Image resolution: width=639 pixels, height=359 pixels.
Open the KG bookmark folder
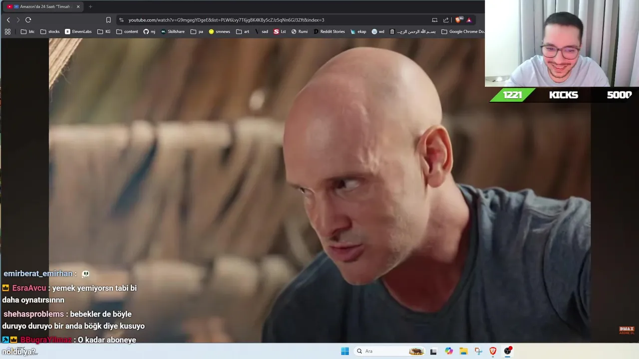pyautogui.click(x=104, y=31)
